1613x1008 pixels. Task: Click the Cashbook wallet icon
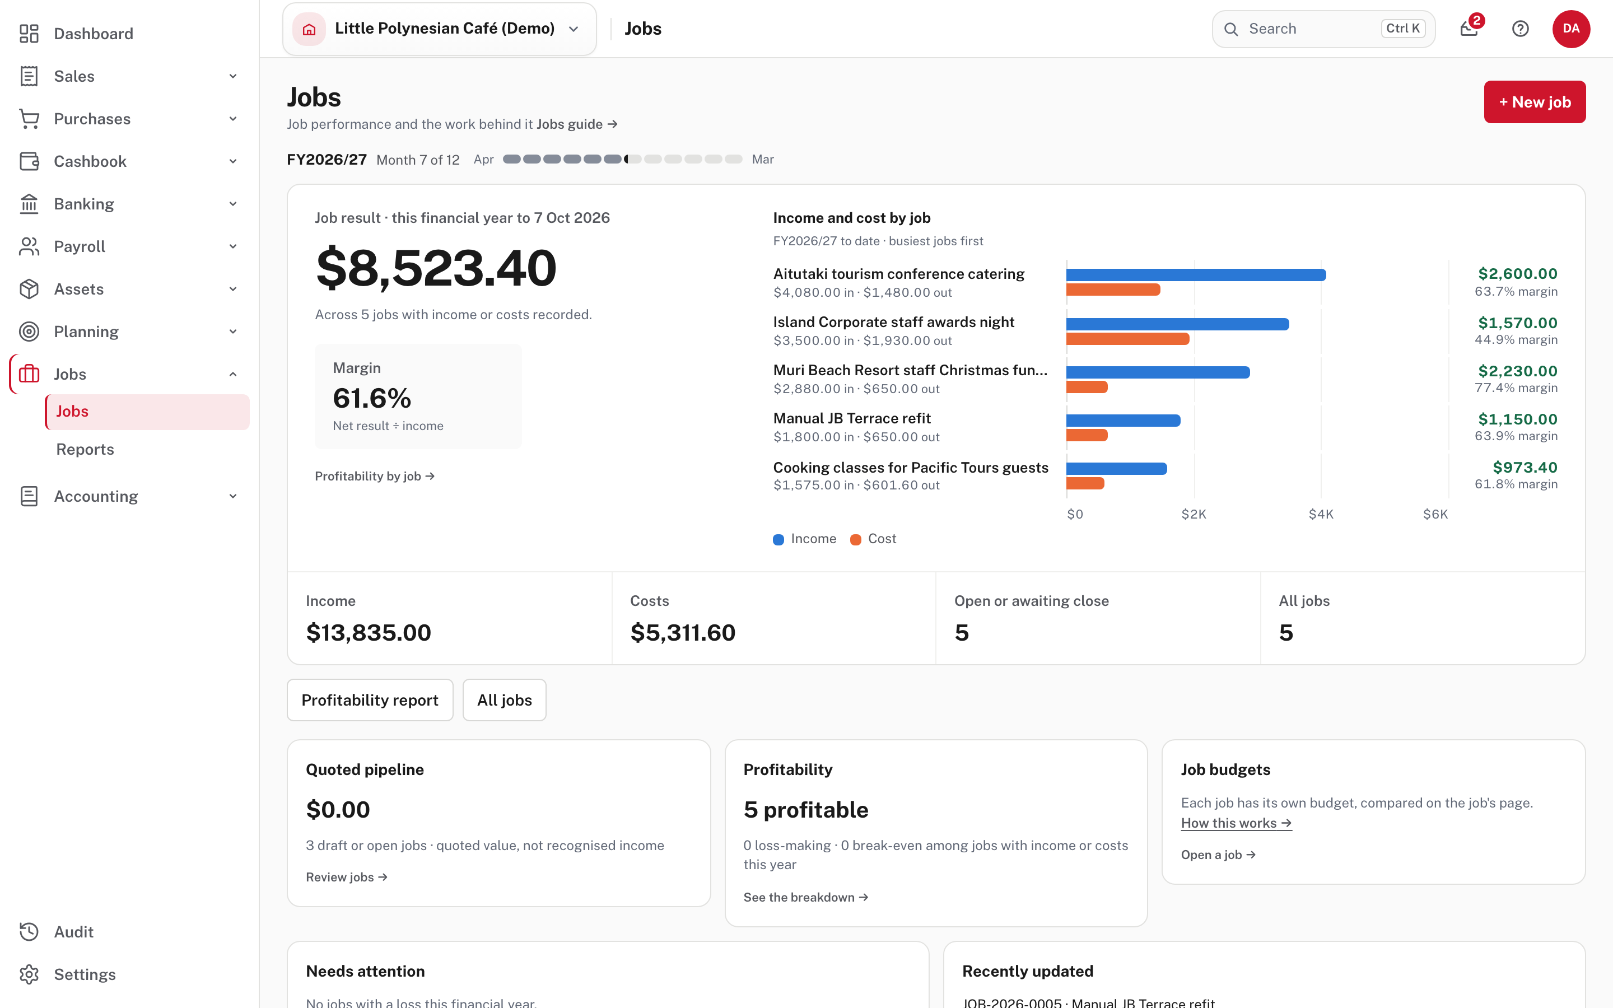tap(29, 161)
